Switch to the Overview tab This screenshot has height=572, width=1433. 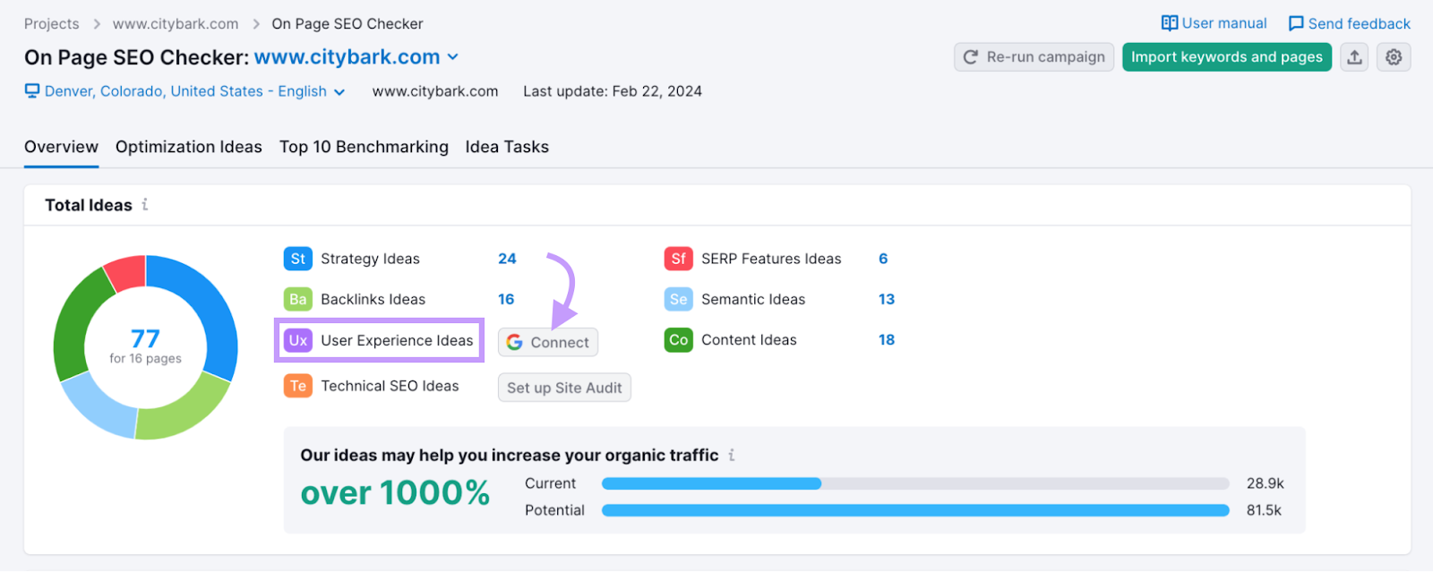click(61, 147)
